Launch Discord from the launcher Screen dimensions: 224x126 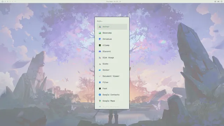(112, 51)
